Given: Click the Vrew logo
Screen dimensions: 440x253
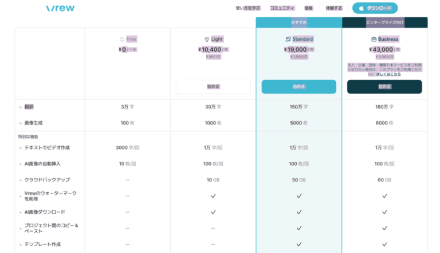Looking at the screenshot, I should pos(60,9).
